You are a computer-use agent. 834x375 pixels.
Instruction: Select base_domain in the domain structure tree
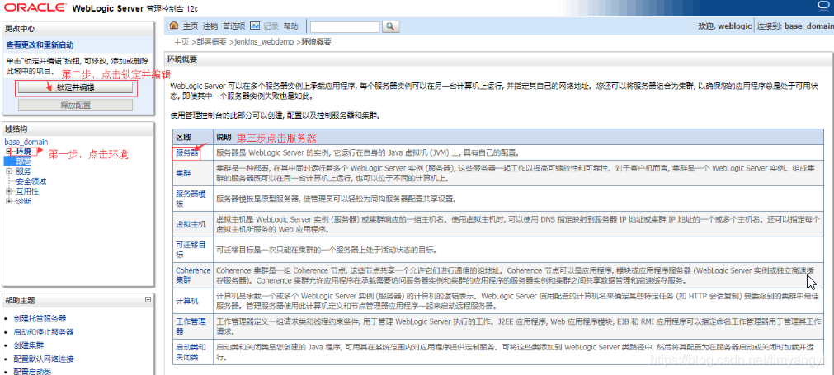point(26,142)
